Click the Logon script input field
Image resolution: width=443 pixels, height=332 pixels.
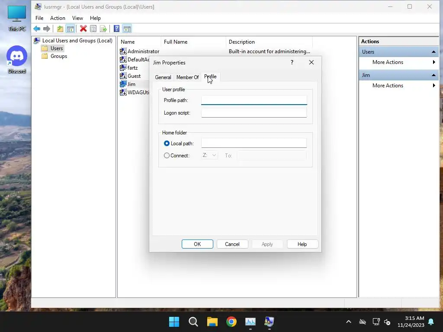(254, 113)
